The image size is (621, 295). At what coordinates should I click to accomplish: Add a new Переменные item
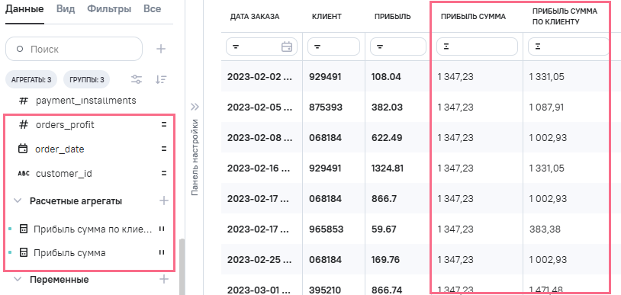point(163,280)
